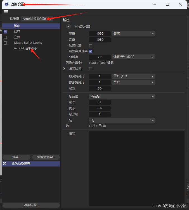This screenshot has width=189, height=210.
Task: Click the 多通道渲染... button
Action: (x=46, y=157)
